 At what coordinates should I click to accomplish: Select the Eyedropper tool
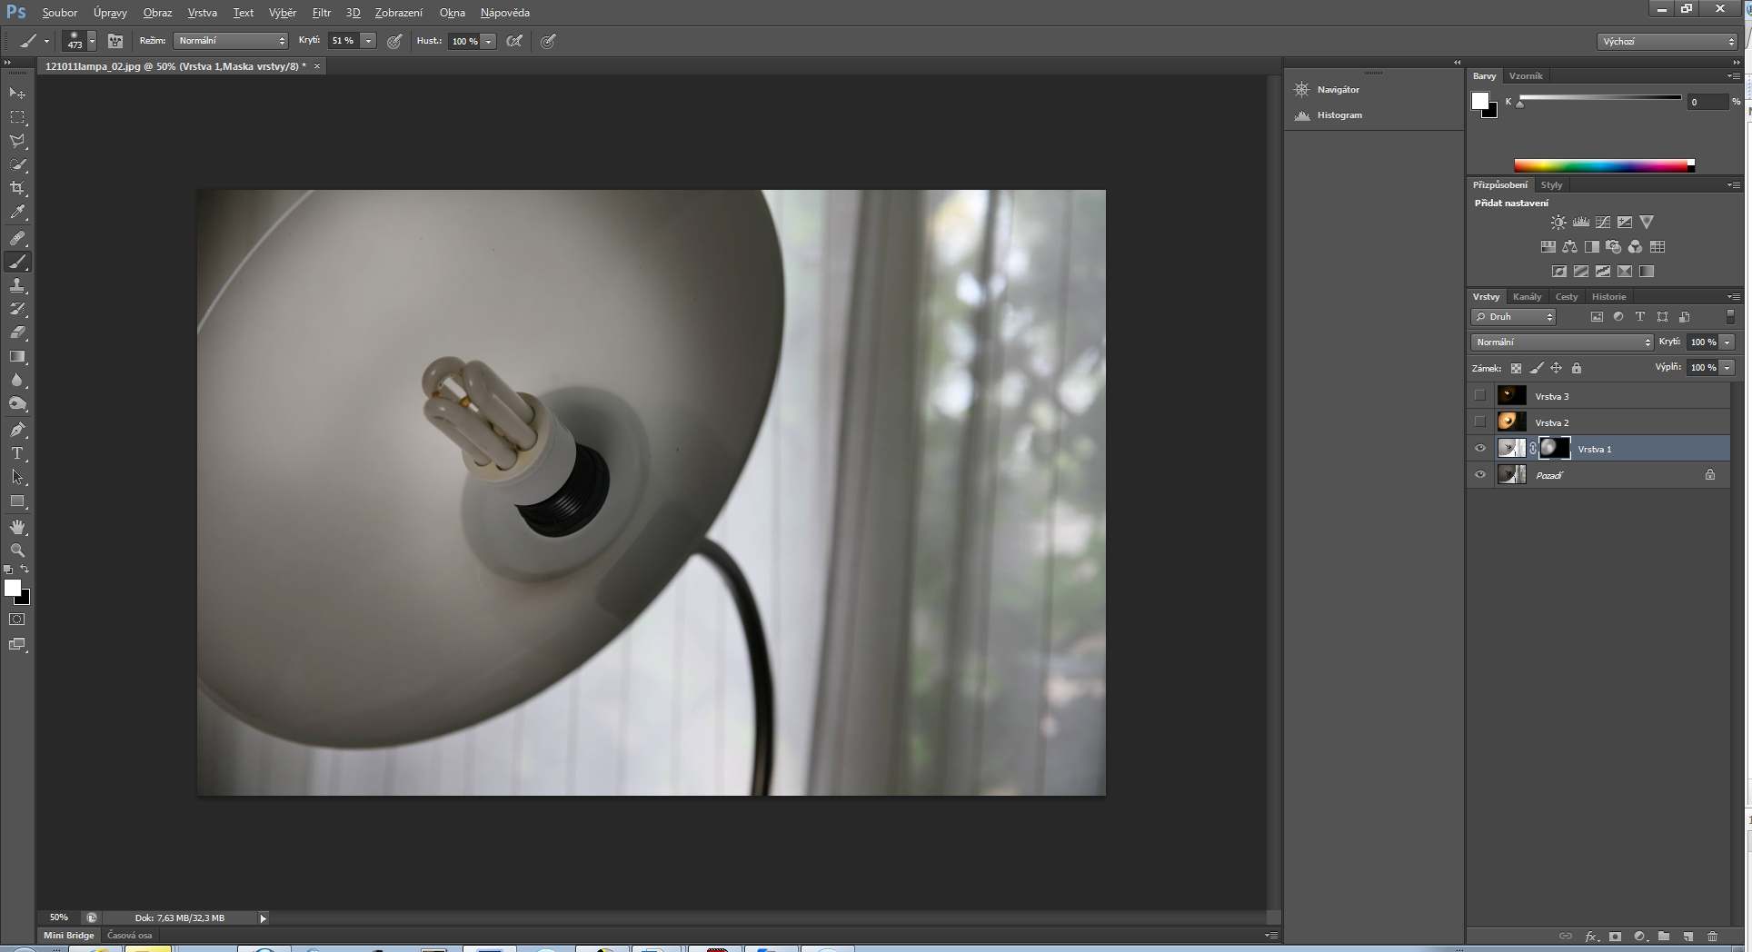click(17, 213)
